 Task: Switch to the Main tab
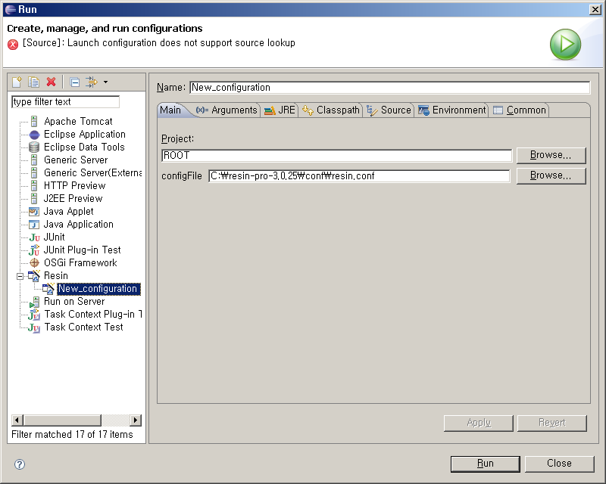point(170,110)
